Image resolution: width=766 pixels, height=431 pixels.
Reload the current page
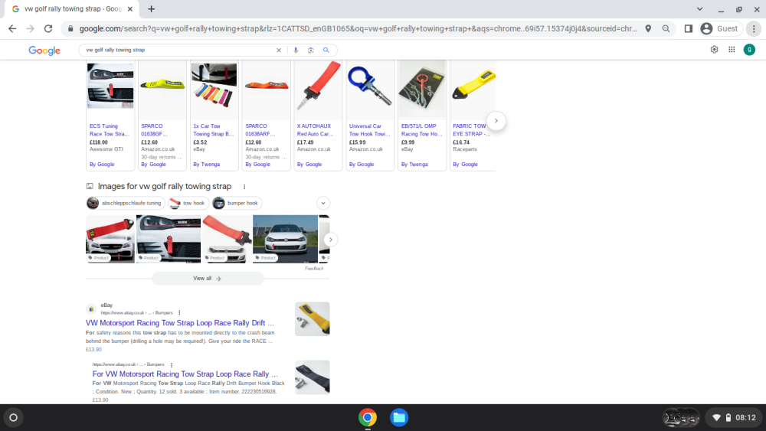(48, 29)
